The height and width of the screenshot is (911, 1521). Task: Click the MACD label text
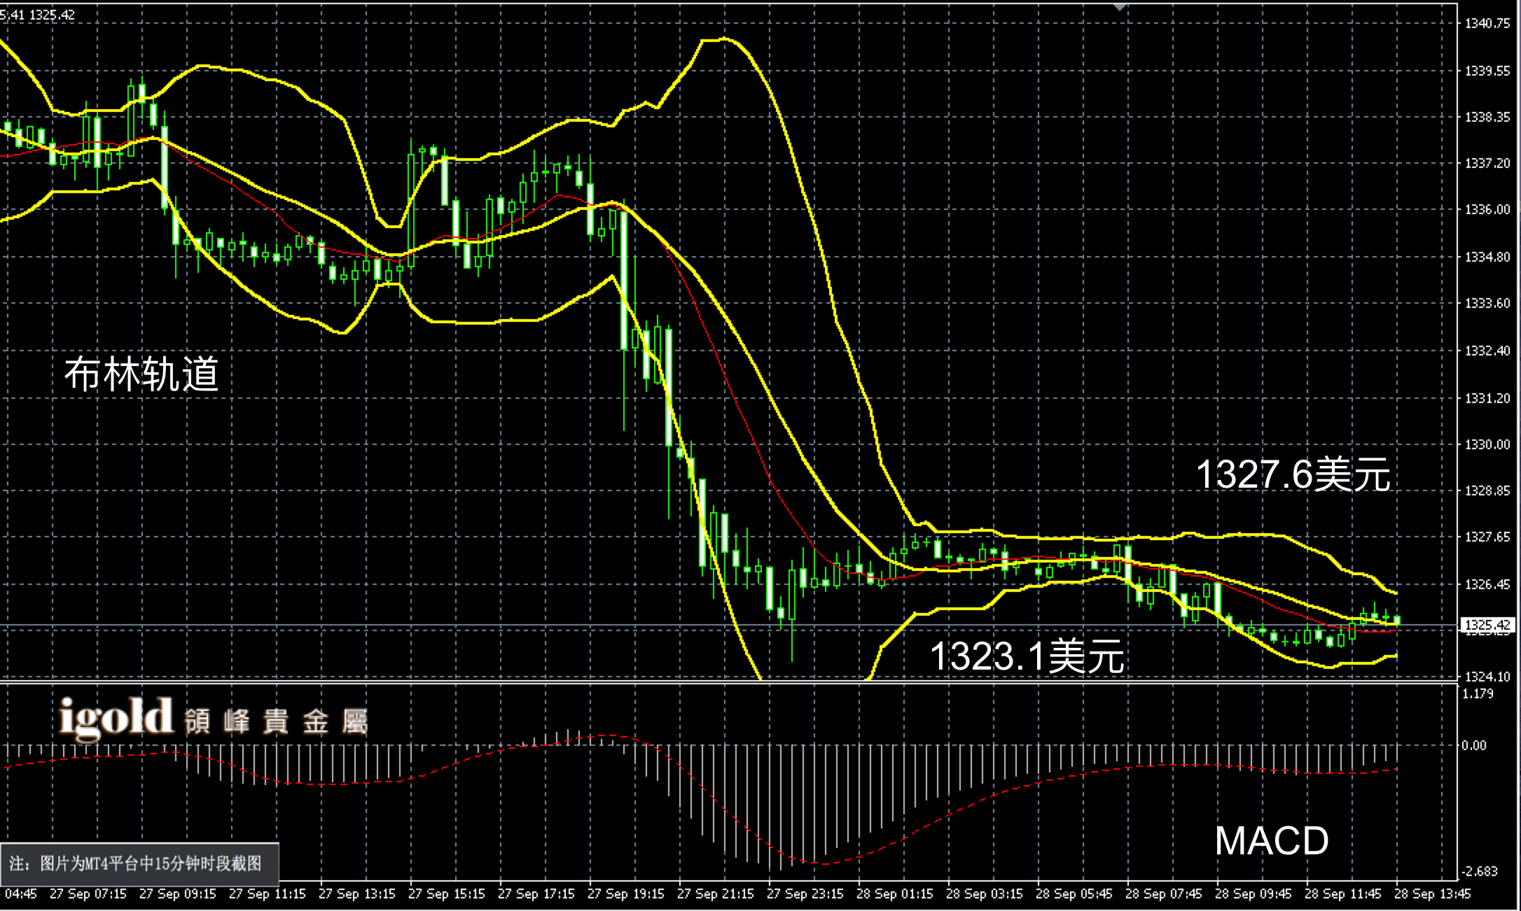(x=1271, y=840)
